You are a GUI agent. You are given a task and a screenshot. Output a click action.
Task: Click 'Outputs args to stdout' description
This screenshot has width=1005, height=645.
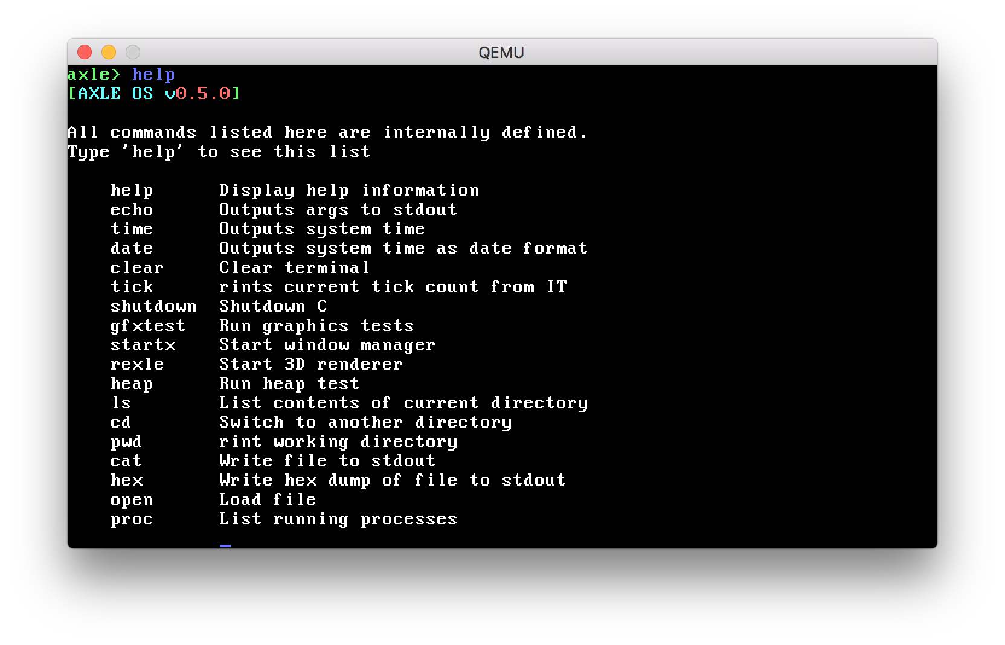(x=338, y=210)
